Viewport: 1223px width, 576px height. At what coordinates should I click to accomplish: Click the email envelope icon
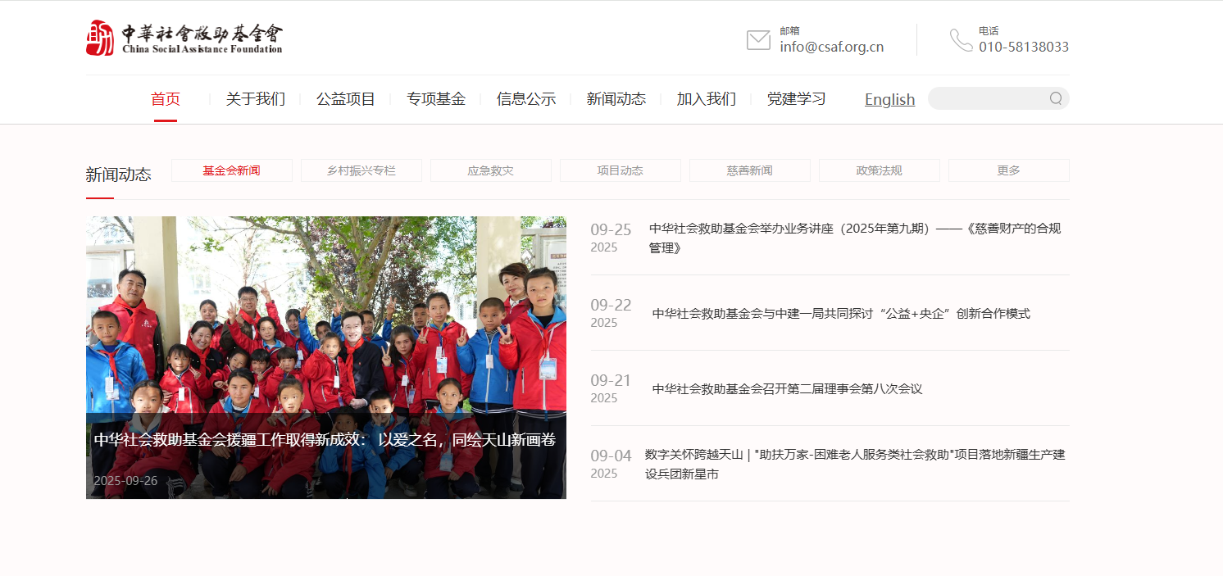(758, 39)
